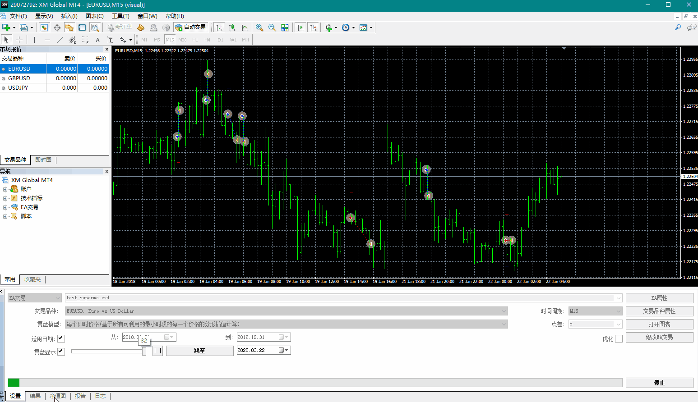698x402 pixels.
Task: Switch to the 报告 tab
Action: pyautogui.click(x=80, y=396)
